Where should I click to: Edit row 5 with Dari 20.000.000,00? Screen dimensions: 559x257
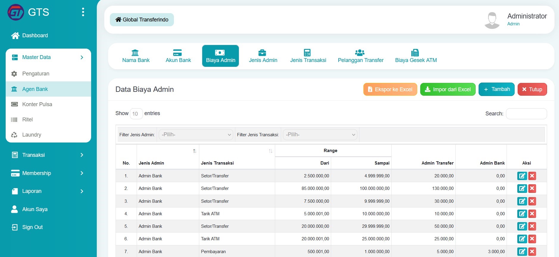pyautogui.click(x=522, y=226)
